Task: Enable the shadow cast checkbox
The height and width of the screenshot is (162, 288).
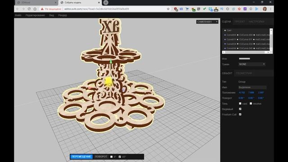Action: (240, 103)
